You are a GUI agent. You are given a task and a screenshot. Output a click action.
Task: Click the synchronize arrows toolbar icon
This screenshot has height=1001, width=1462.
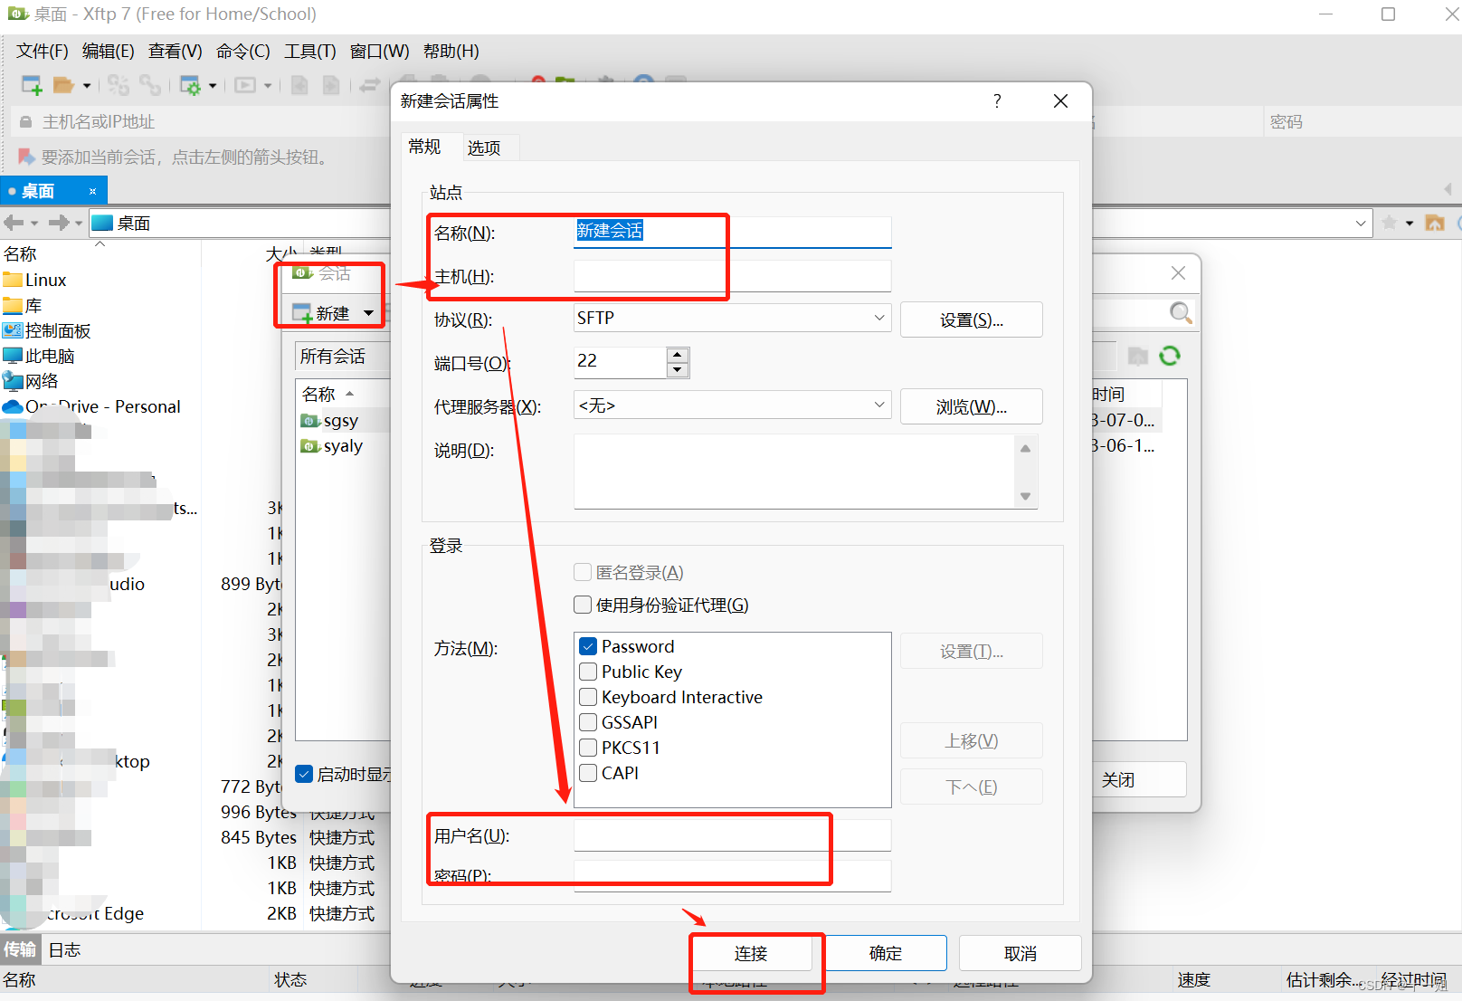click(x=369, y=85)
